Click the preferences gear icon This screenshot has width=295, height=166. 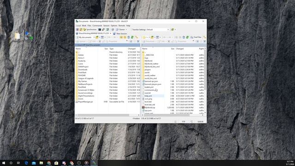[x=112, y=30]
